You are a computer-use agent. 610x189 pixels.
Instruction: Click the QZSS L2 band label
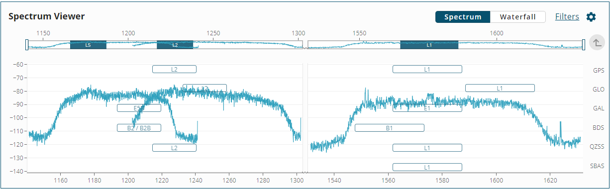coord(174,148)
